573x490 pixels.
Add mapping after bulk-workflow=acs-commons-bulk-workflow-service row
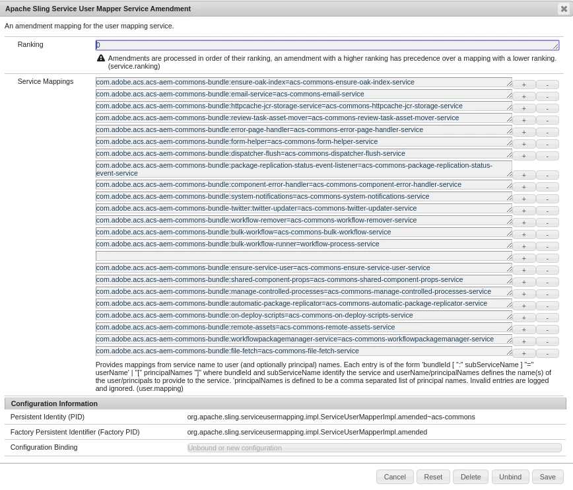[x=523, y=234]
